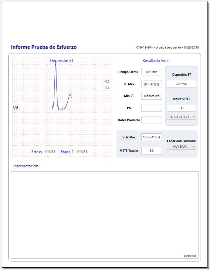This screenshot has height=270, width=210.
Task: Click the -0.6 ST level marker
Action: click(107, 81)
